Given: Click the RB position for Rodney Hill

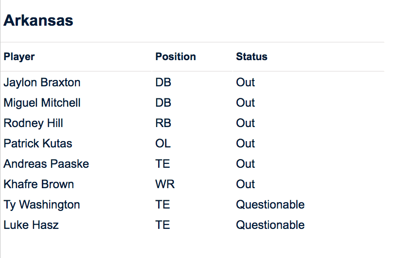Looking at the screenshot, I should [x=163, y=123].
